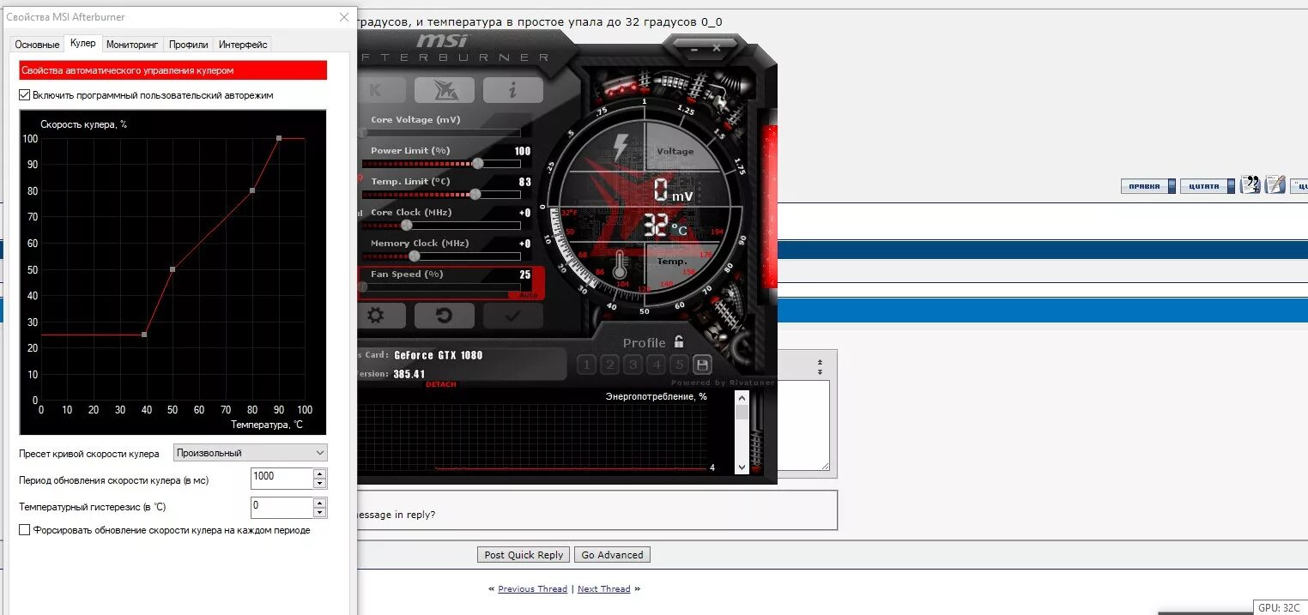
Task: Open the Мониторинг tab
Action: (132, 45)
